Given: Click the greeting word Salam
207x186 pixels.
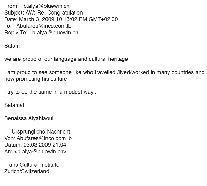Looking at the screenshot, I should point(12,46).
